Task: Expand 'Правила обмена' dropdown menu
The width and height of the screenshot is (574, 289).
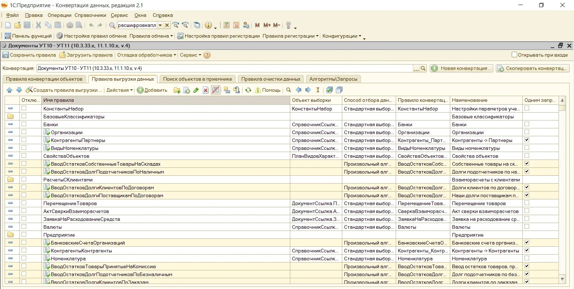Action: coord(151,36)
